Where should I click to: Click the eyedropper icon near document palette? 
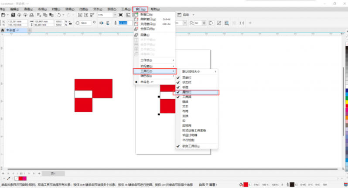[8, 178]
